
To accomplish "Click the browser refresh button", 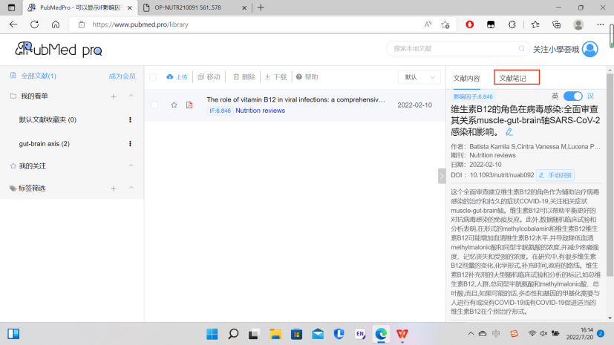I will (34, 24).
